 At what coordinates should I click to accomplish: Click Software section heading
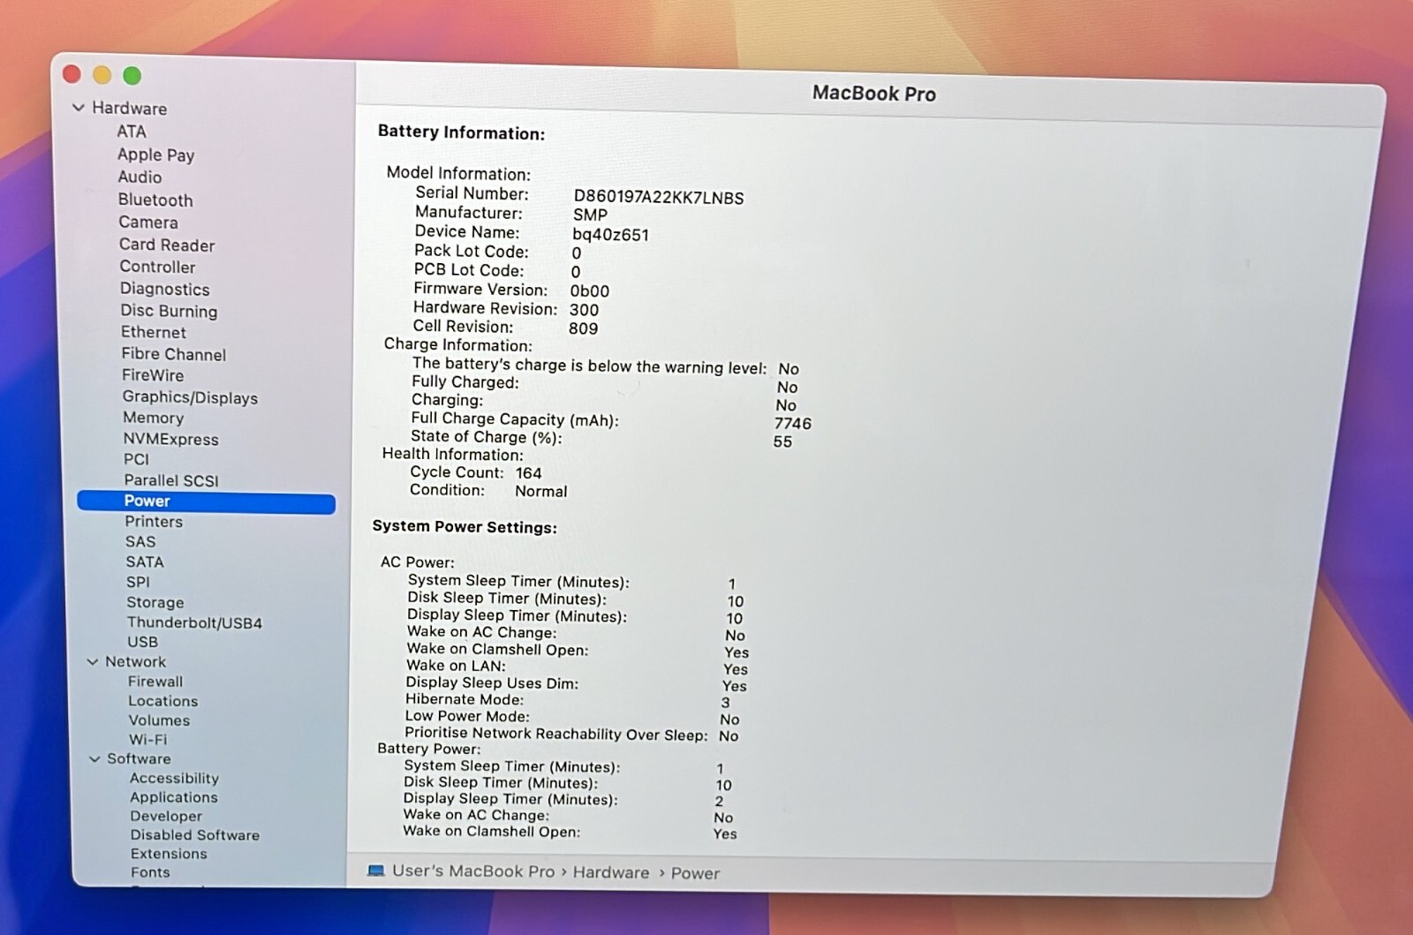tap(139, 758)
